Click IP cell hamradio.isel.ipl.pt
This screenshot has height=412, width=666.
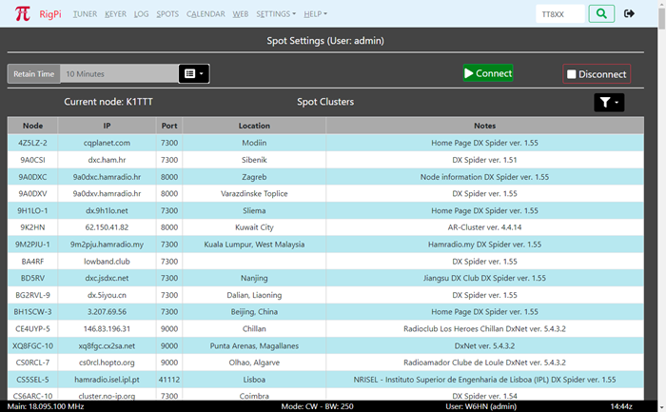click(x=107, y=380)
